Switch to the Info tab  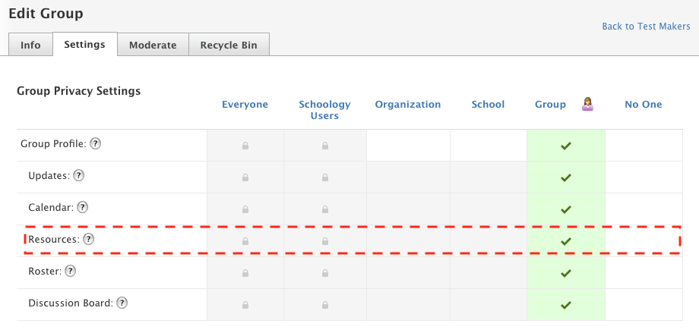tap(30, 45)
